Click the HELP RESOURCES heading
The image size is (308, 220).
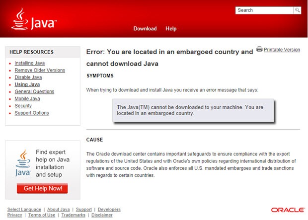[31, 52]
